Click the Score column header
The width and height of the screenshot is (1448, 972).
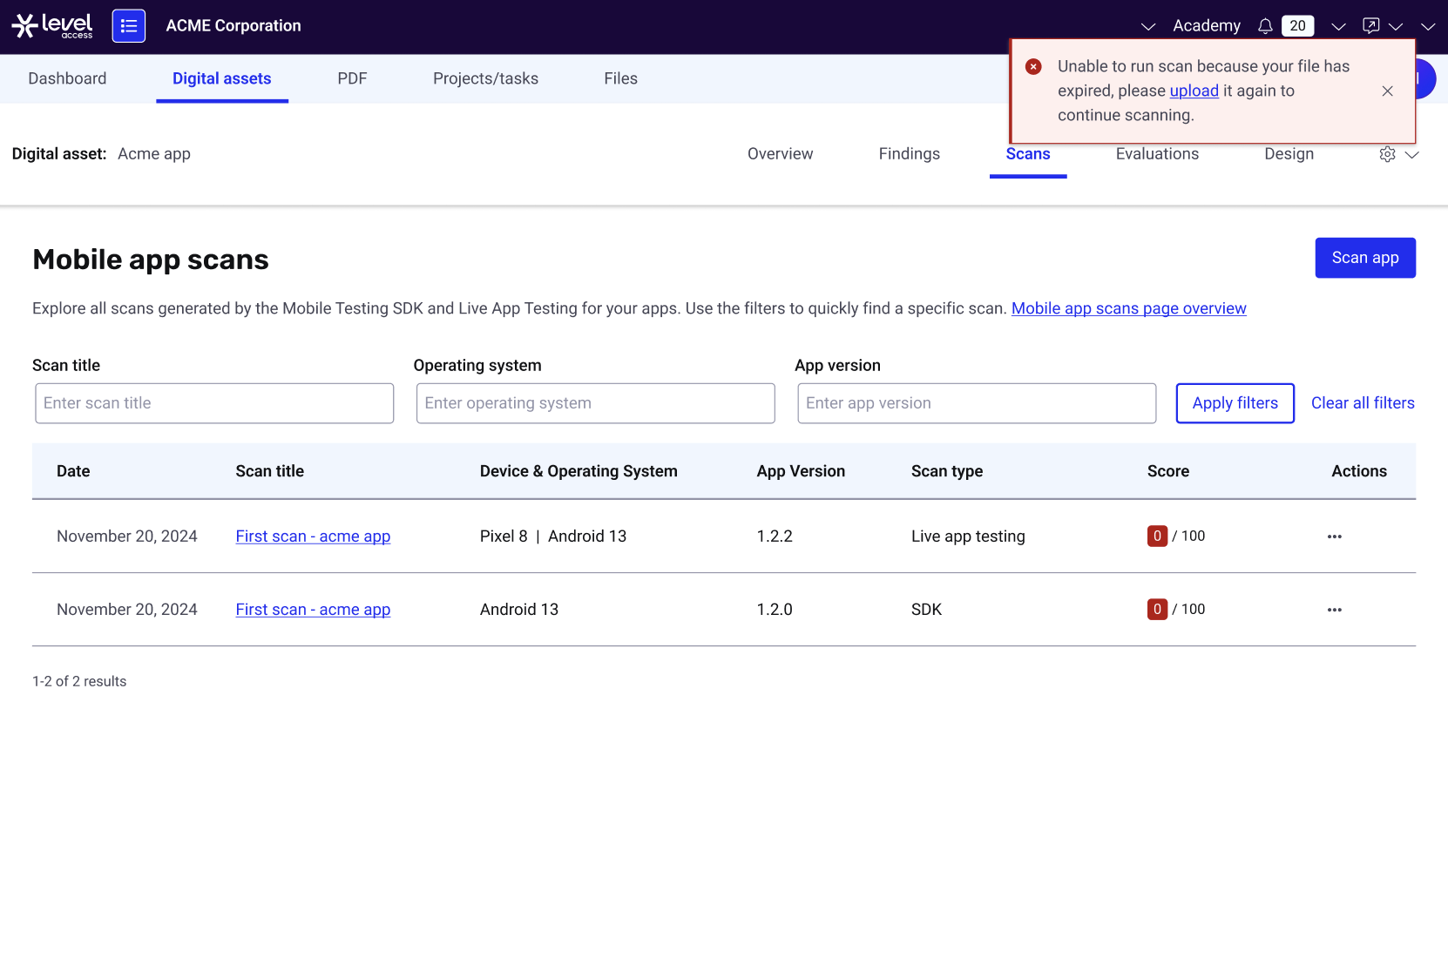point(1167,471)
